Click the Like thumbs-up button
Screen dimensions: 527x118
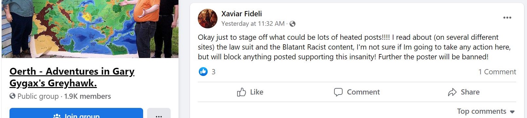click(250, 92)
